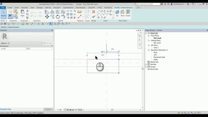Screen dimensions: 208x117
Task: Click the Save icon in quick access toolbar
Action: pyautogui.click(x=5, y=24)
